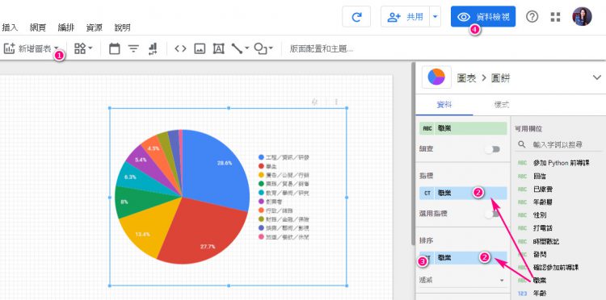This screenshot has height=300, width=606.
Task: Click the RBC type icon on dimension 職業
Action: click(427, 129)
